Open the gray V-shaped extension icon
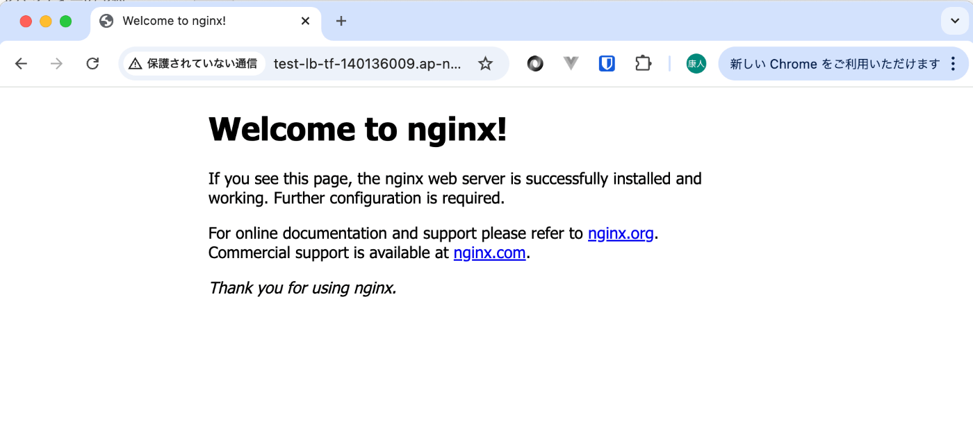 click(571, 64)
